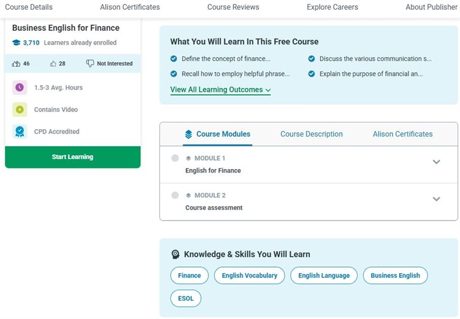Image resolution: width=460 pixels, height=319 pixels.
Task: Open the Alison Certificates tab in modules panel
Action: (x=402, y=134)
